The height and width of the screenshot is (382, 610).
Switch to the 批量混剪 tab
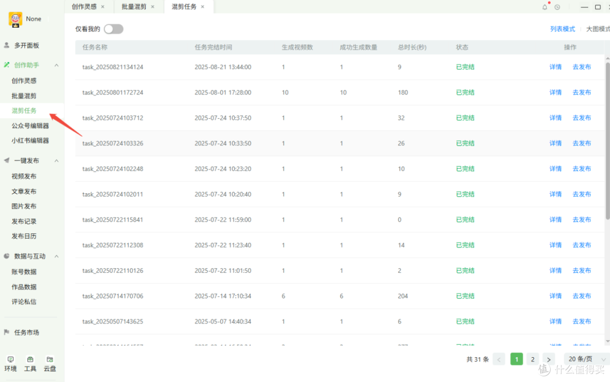click(134, 7)
